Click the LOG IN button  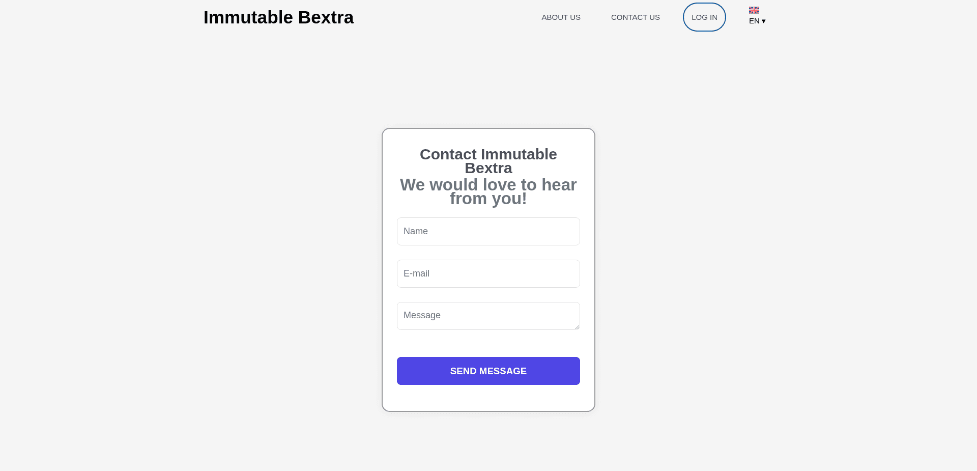click(x=704, y=17)
